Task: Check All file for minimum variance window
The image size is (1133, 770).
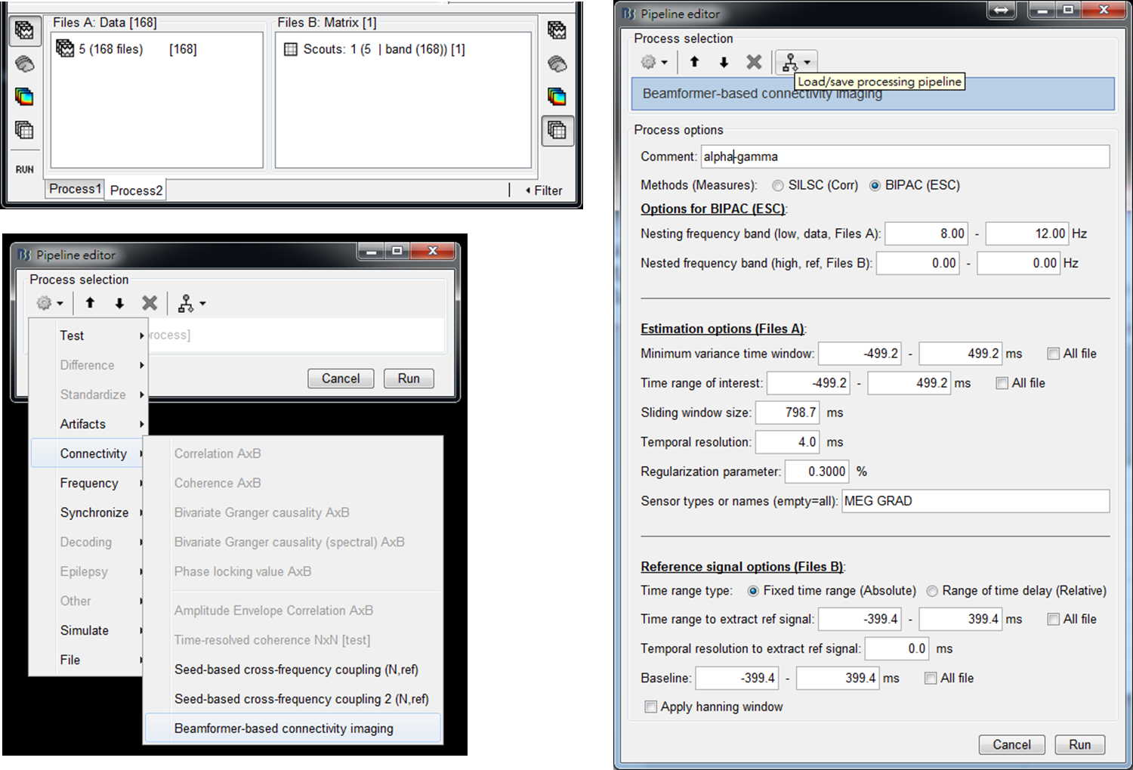Action: 1053,354
